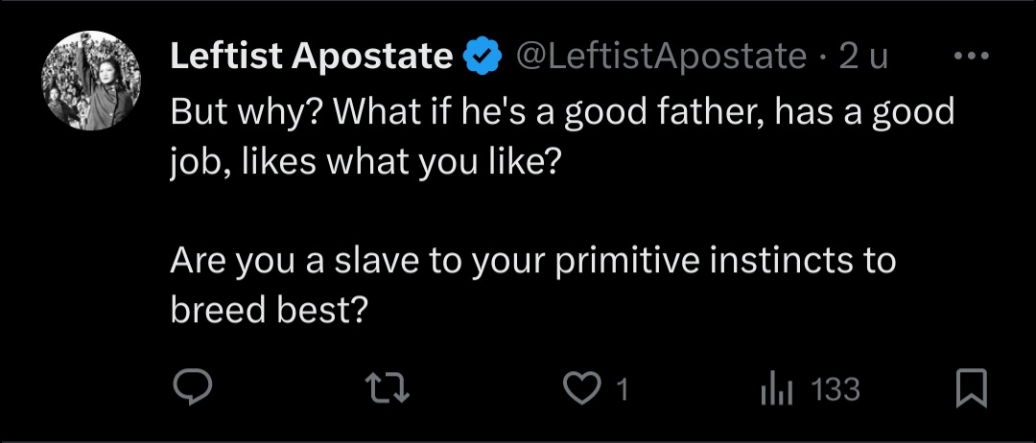
Task: Open the Leftist Apostate profile picture
Action: [91, 80]
